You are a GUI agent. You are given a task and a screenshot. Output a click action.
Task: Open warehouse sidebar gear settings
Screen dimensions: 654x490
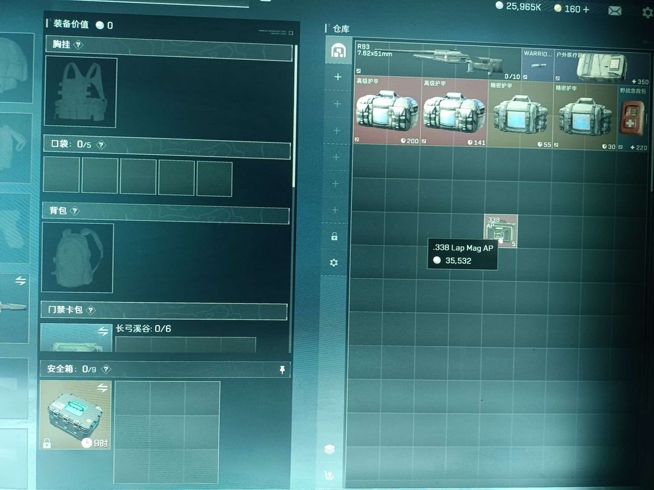pos(334,263)
